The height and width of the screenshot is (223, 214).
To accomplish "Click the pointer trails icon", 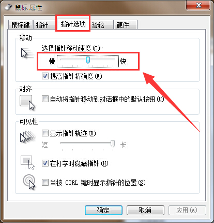I will (28, 137).
